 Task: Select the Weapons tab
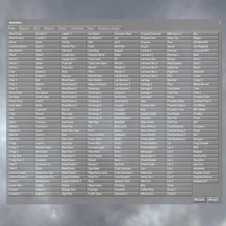tap(50, 29)
